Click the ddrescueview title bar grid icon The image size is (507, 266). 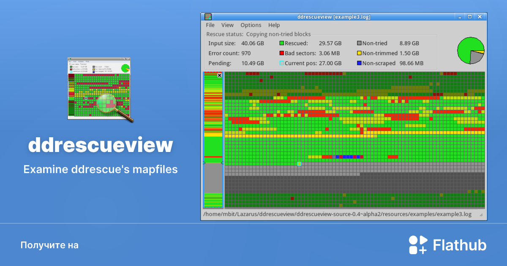207,16
